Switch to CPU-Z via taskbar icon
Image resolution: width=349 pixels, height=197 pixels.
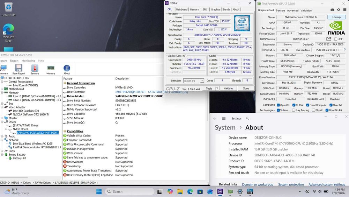pyautogui.click(x=220, y=191)
